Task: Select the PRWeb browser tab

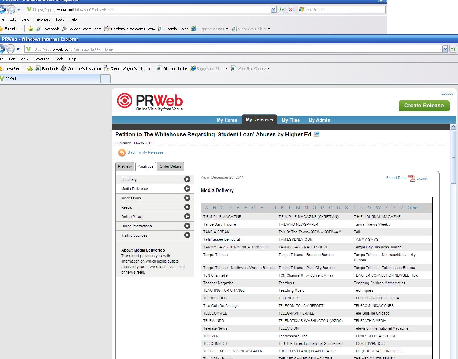Action: 50,79
